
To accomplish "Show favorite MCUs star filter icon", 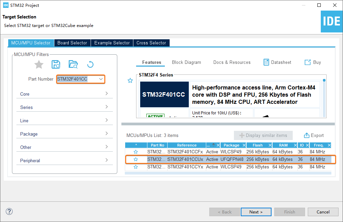I will (x=39, y=65).
